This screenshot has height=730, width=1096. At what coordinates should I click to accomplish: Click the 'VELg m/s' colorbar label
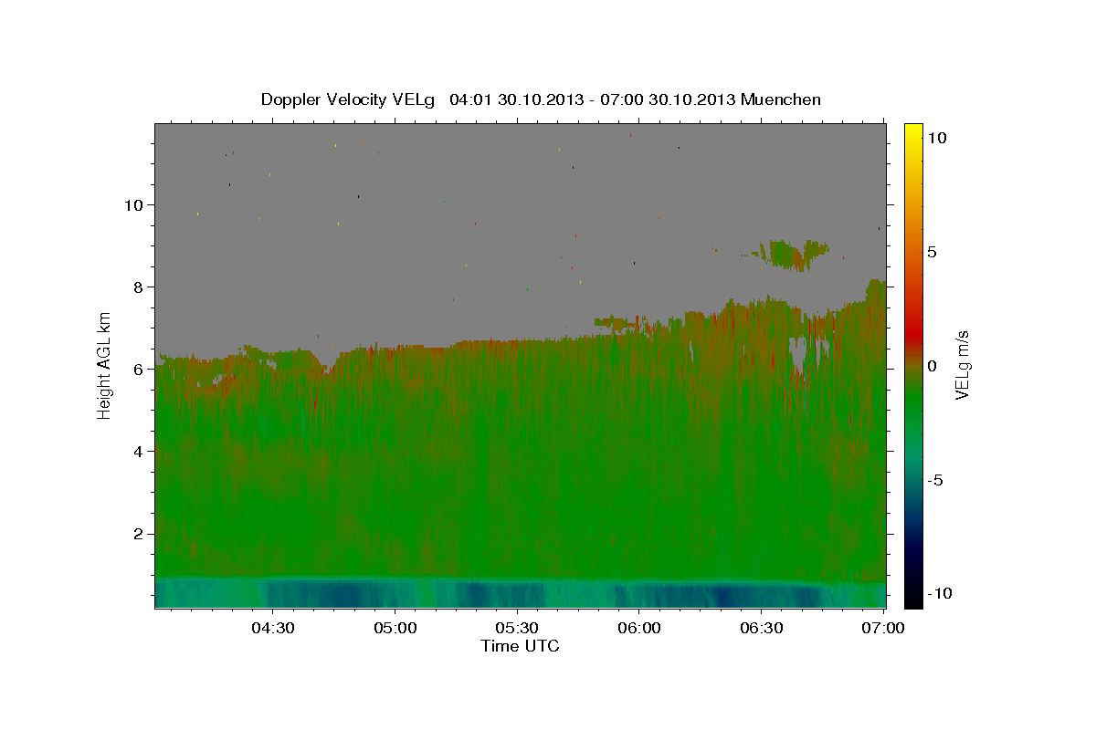(962, 365)
